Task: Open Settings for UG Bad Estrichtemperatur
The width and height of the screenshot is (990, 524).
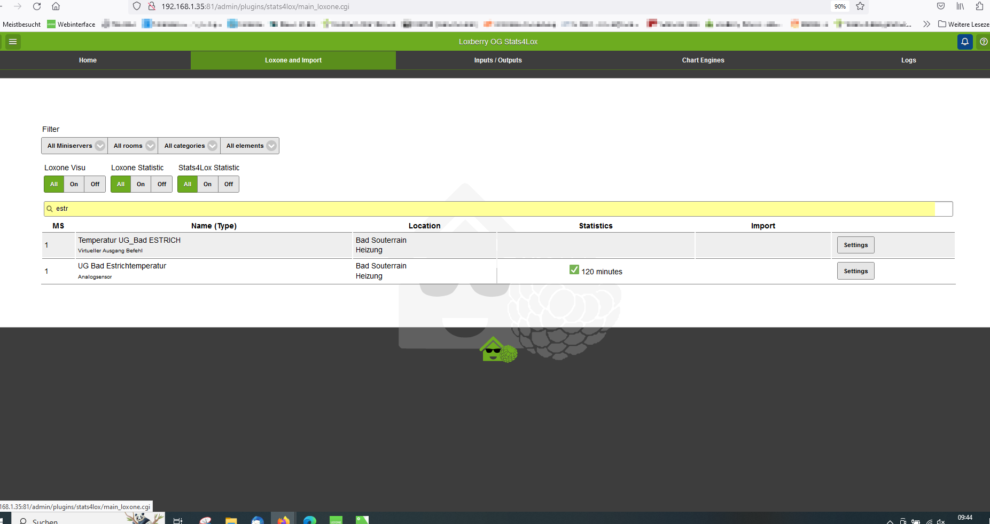Action: pos(855,271)
